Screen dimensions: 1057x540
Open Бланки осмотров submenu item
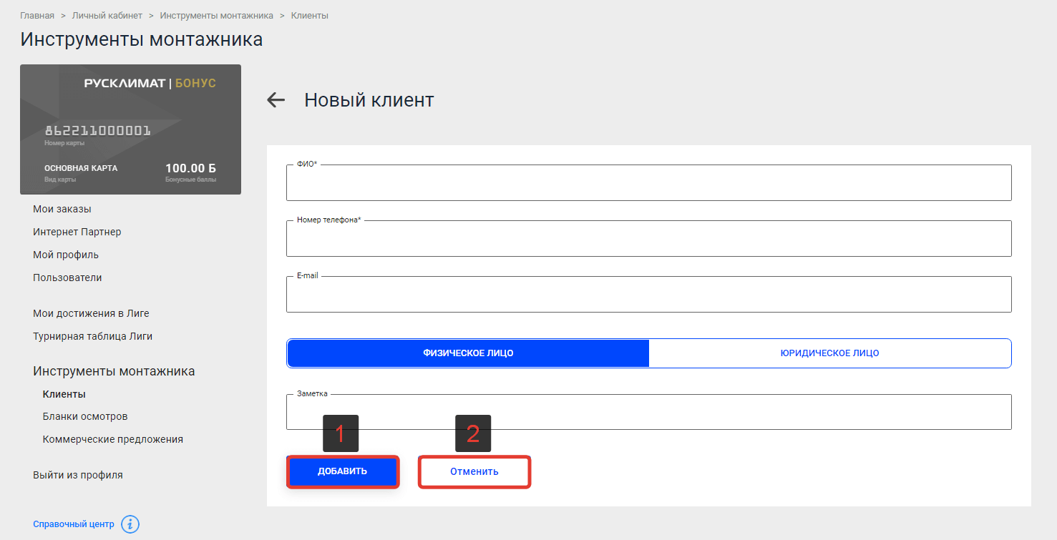click(85, 416)
